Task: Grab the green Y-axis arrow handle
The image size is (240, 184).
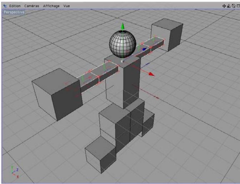Action: [122, 26]
